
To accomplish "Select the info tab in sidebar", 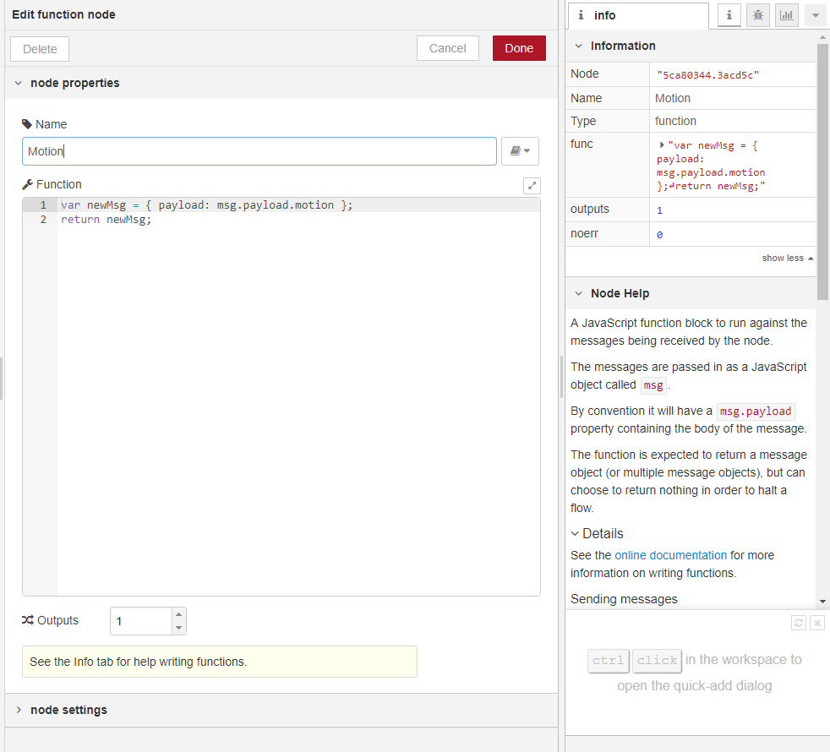I will [x=638, y=15].
